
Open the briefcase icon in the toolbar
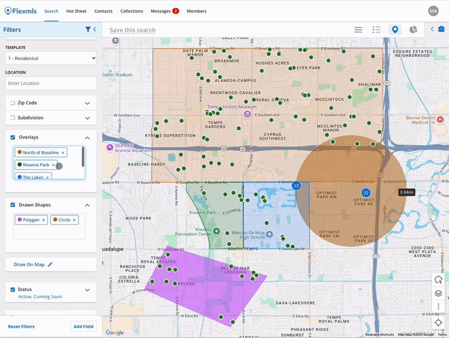441,29
